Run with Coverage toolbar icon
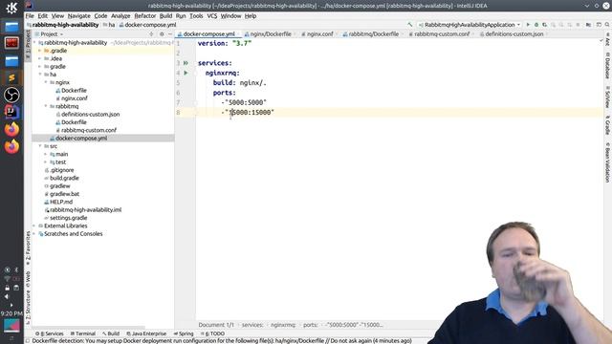Image resolution: width=612 pixels, height=344 pixels. click(544, 25)
